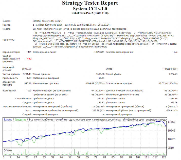Click maximal drawdown '1064.69 (10.52%)'
Image resolution: width=181 pixels, height=160 pixels.
click(x=95, y=83)
